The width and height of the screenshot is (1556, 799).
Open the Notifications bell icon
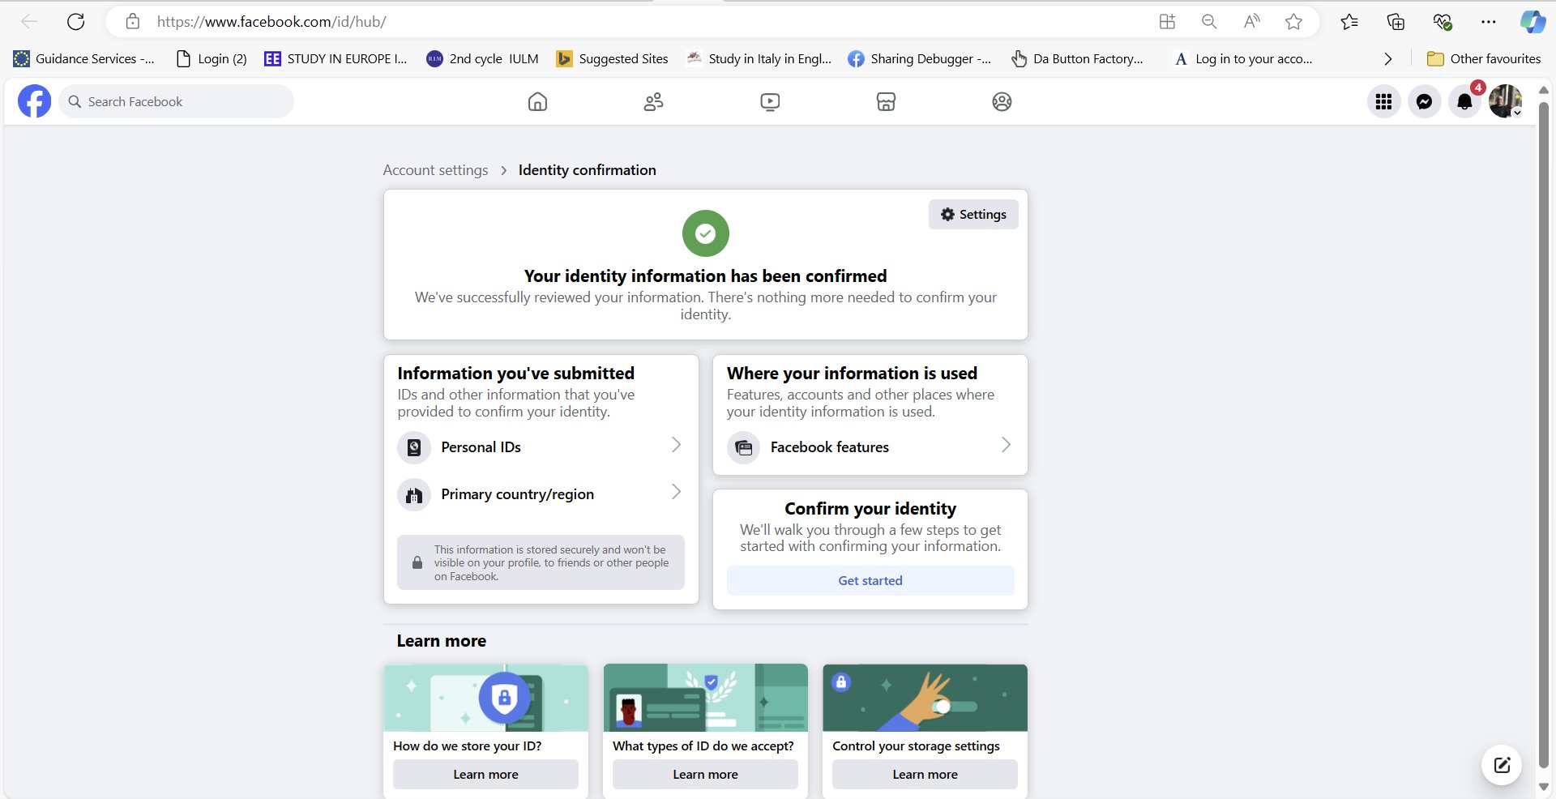coord(1464,101)
